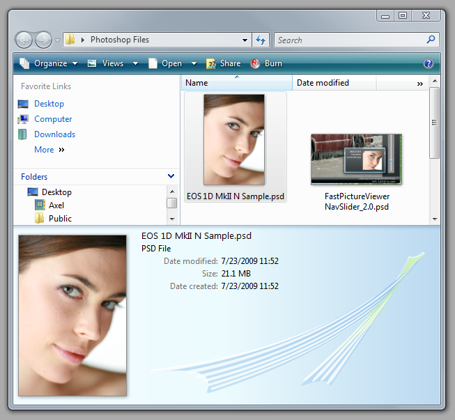
Task: Click EOS 1D MkII N Sample.psd file name
Action: (x=236, y=196)
